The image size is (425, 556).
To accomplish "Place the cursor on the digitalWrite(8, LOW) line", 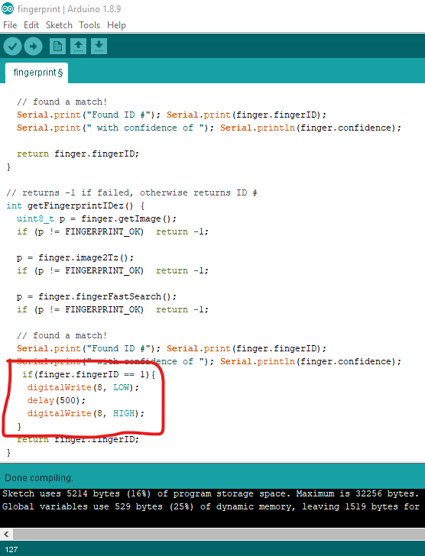I will coord(83,387).
